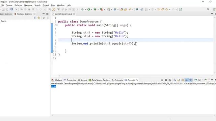Click Back navigation arrow in toolbar
Viewport: 216px width, 121px height.
(166, 9)
